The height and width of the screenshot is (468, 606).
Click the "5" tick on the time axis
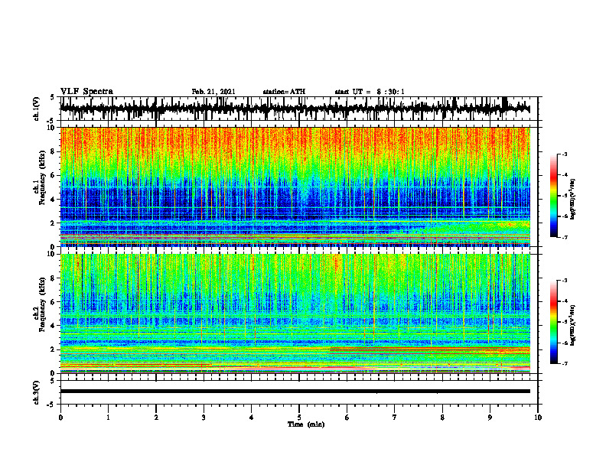(x=299, y=418)
